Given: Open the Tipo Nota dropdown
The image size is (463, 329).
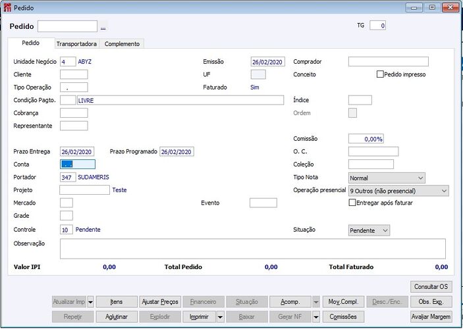Looking at the screenshot, I should (387, 178).
